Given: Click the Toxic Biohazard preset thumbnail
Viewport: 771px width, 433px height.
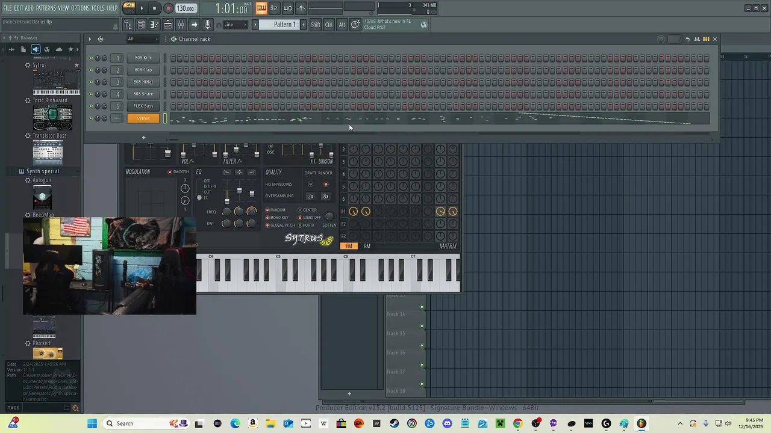Looking at the screenshot, I should [53, 118].
